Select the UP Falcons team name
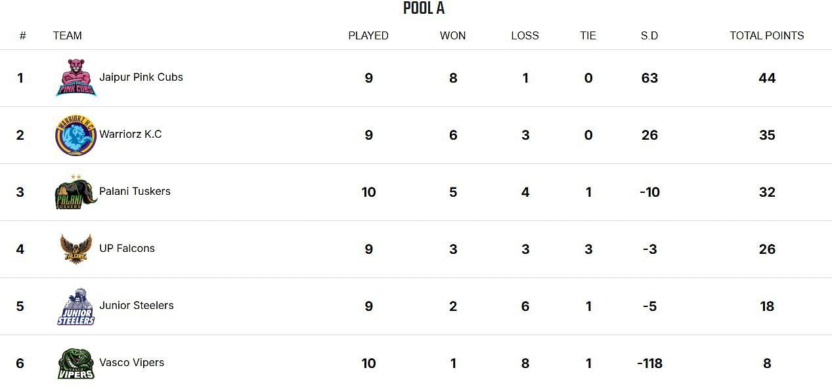Viewport: 832px width, 389px height. point(127,248)
